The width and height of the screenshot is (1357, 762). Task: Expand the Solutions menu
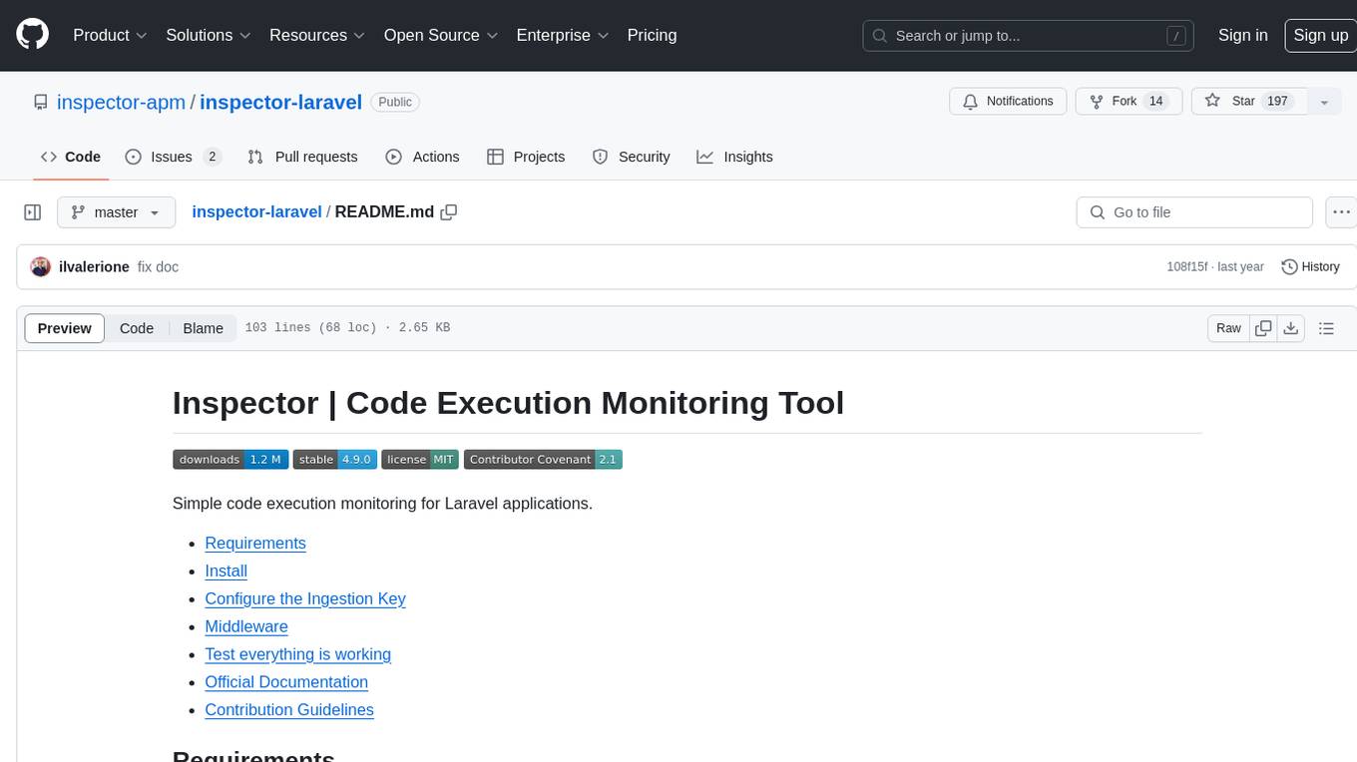[209, 35]
